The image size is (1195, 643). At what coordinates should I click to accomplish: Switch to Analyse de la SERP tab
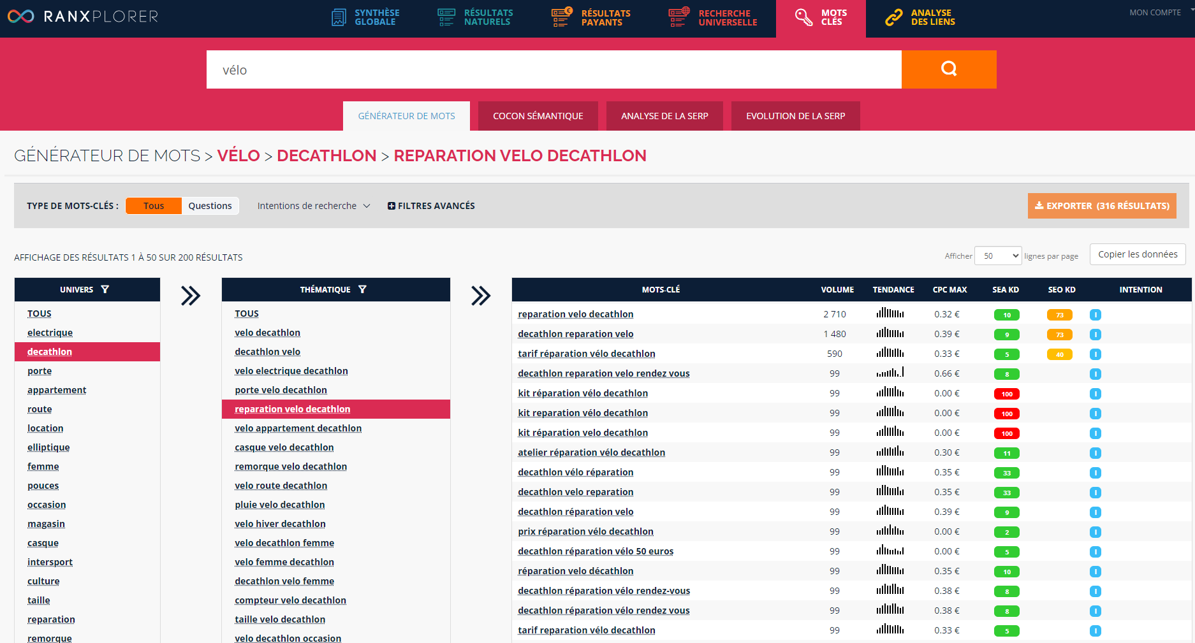[x=664, y=116]
